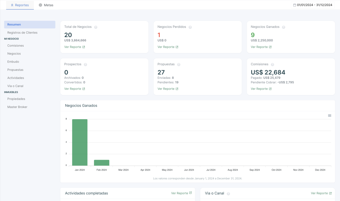Click help icon beside Negocios Ganados card title

pos(284,27)
